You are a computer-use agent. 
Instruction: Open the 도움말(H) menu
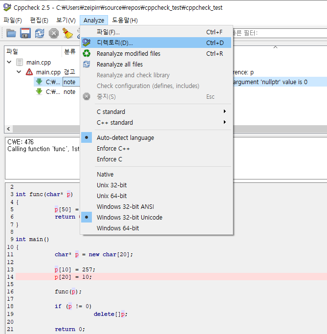125,20
